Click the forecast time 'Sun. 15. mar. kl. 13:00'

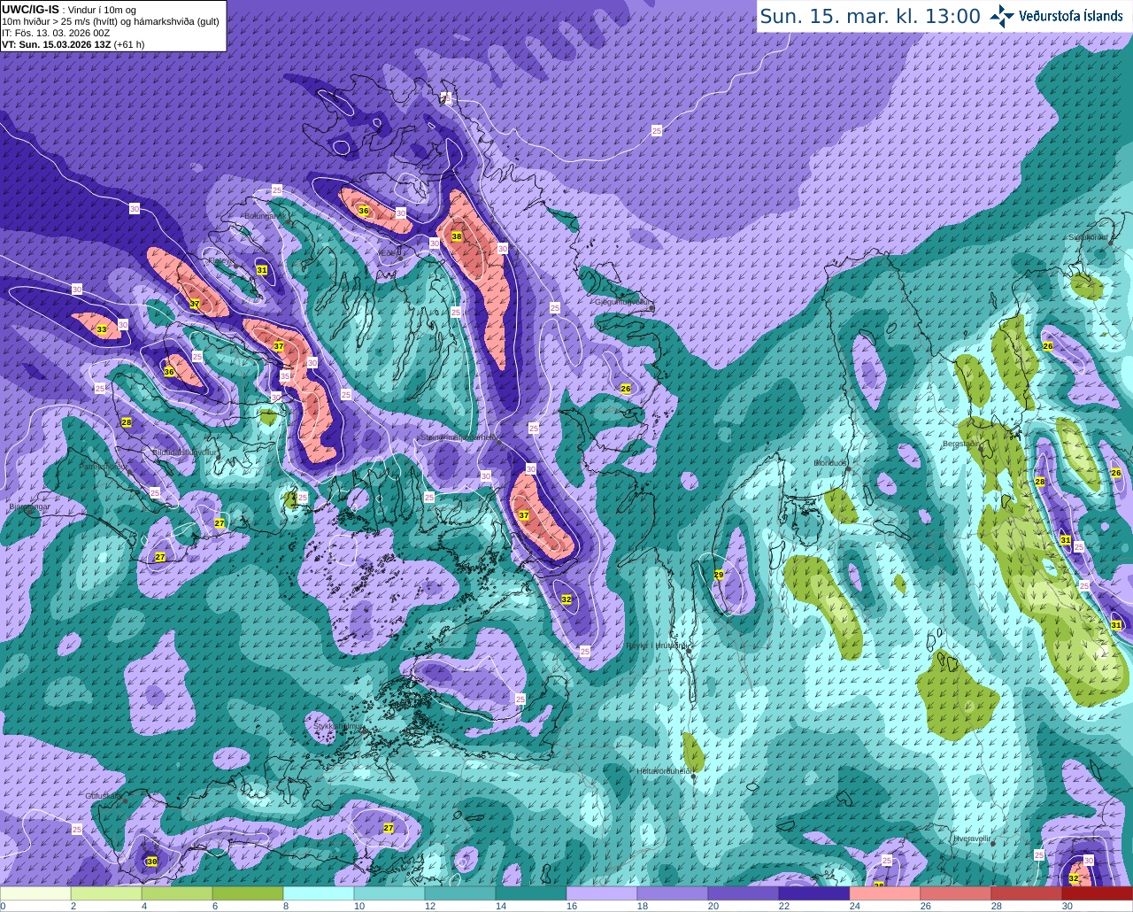coord(870,16)
